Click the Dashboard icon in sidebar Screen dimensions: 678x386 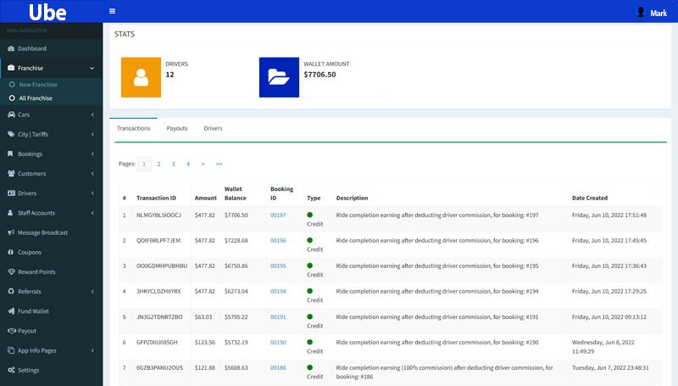click(10, 48)
